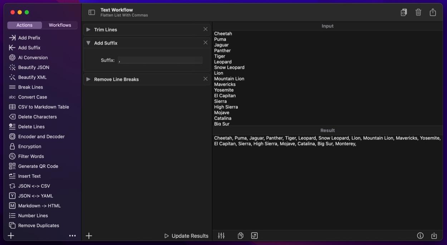This screenshot has height=245, width=447.
Task: Click the Insert Text icon
Action: coord(12,176)
